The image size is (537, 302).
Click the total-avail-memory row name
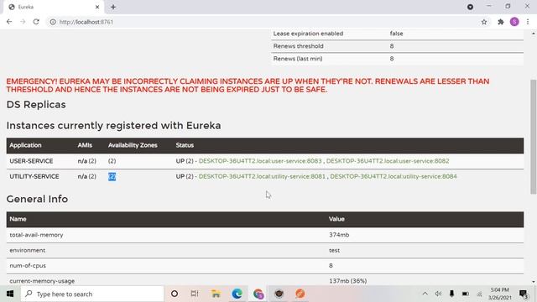coord(36,235)
